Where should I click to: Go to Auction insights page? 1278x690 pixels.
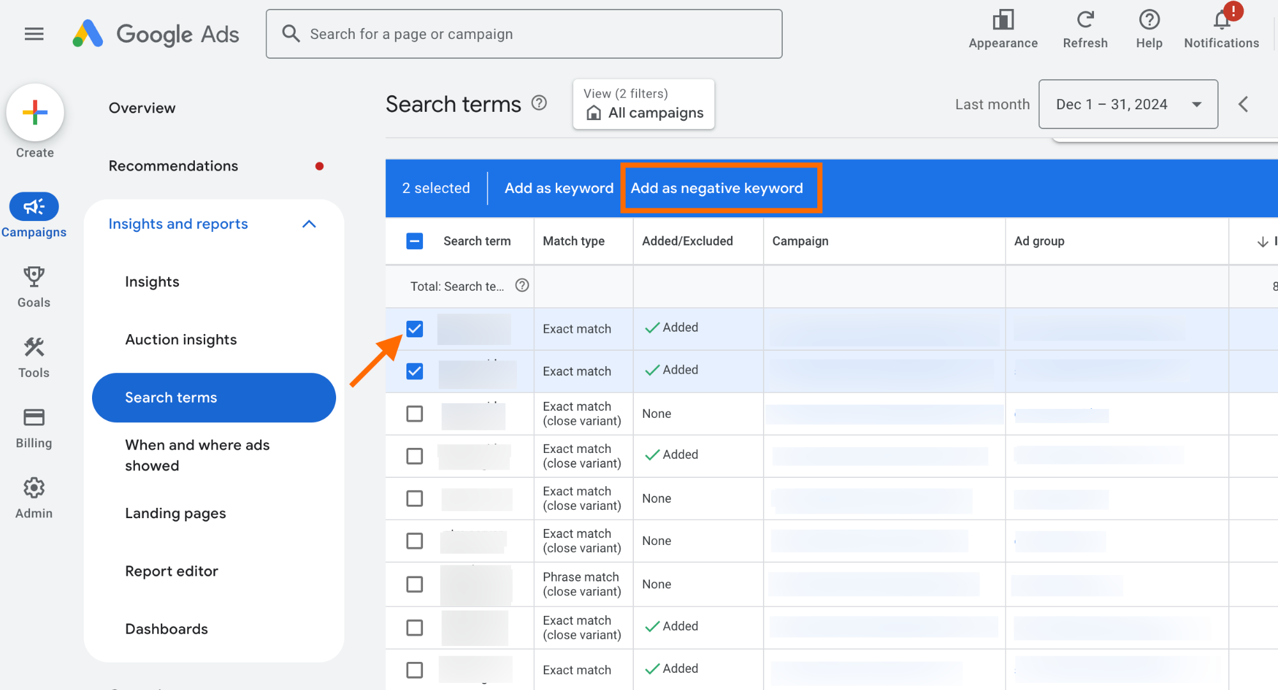coord(181,340)
